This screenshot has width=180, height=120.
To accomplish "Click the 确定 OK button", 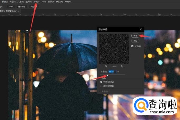I will point(135,35).
